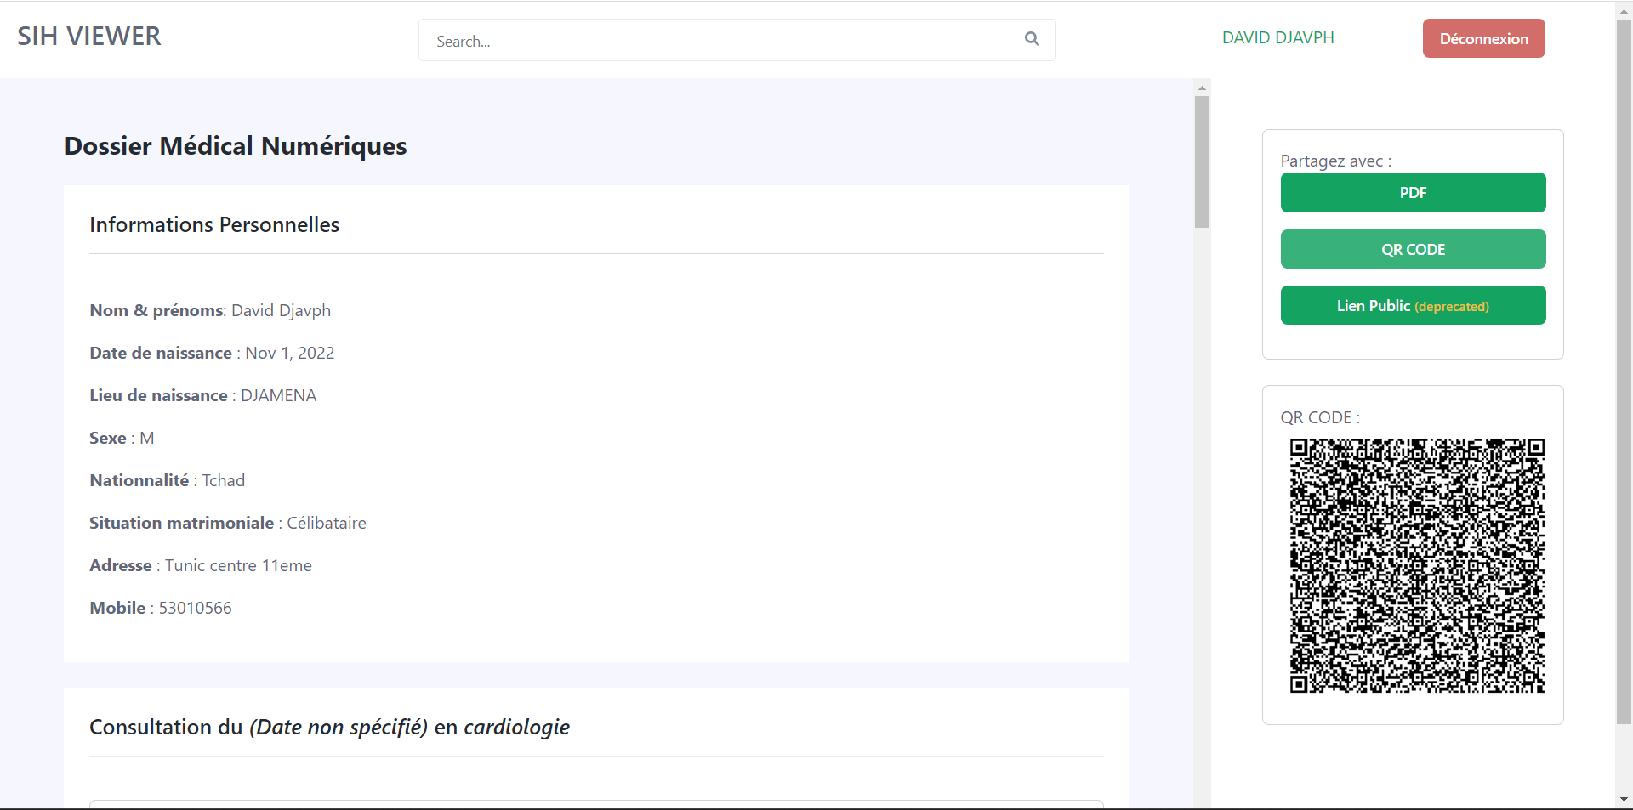Click the inner medical record scrollbar thumb
The width and height of the screenshot is (1633, 810).
(x=1202, y=161)
